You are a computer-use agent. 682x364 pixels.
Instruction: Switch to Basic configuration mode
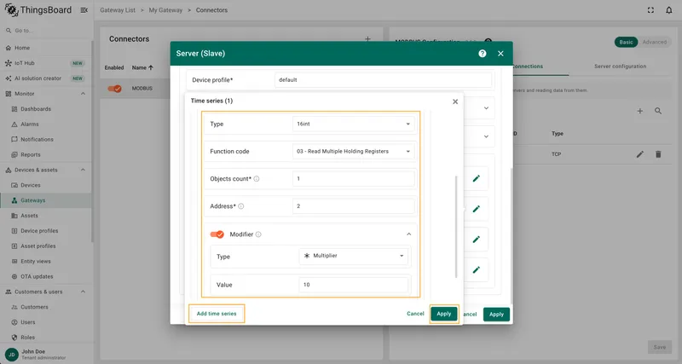click(x=626, y=42)
